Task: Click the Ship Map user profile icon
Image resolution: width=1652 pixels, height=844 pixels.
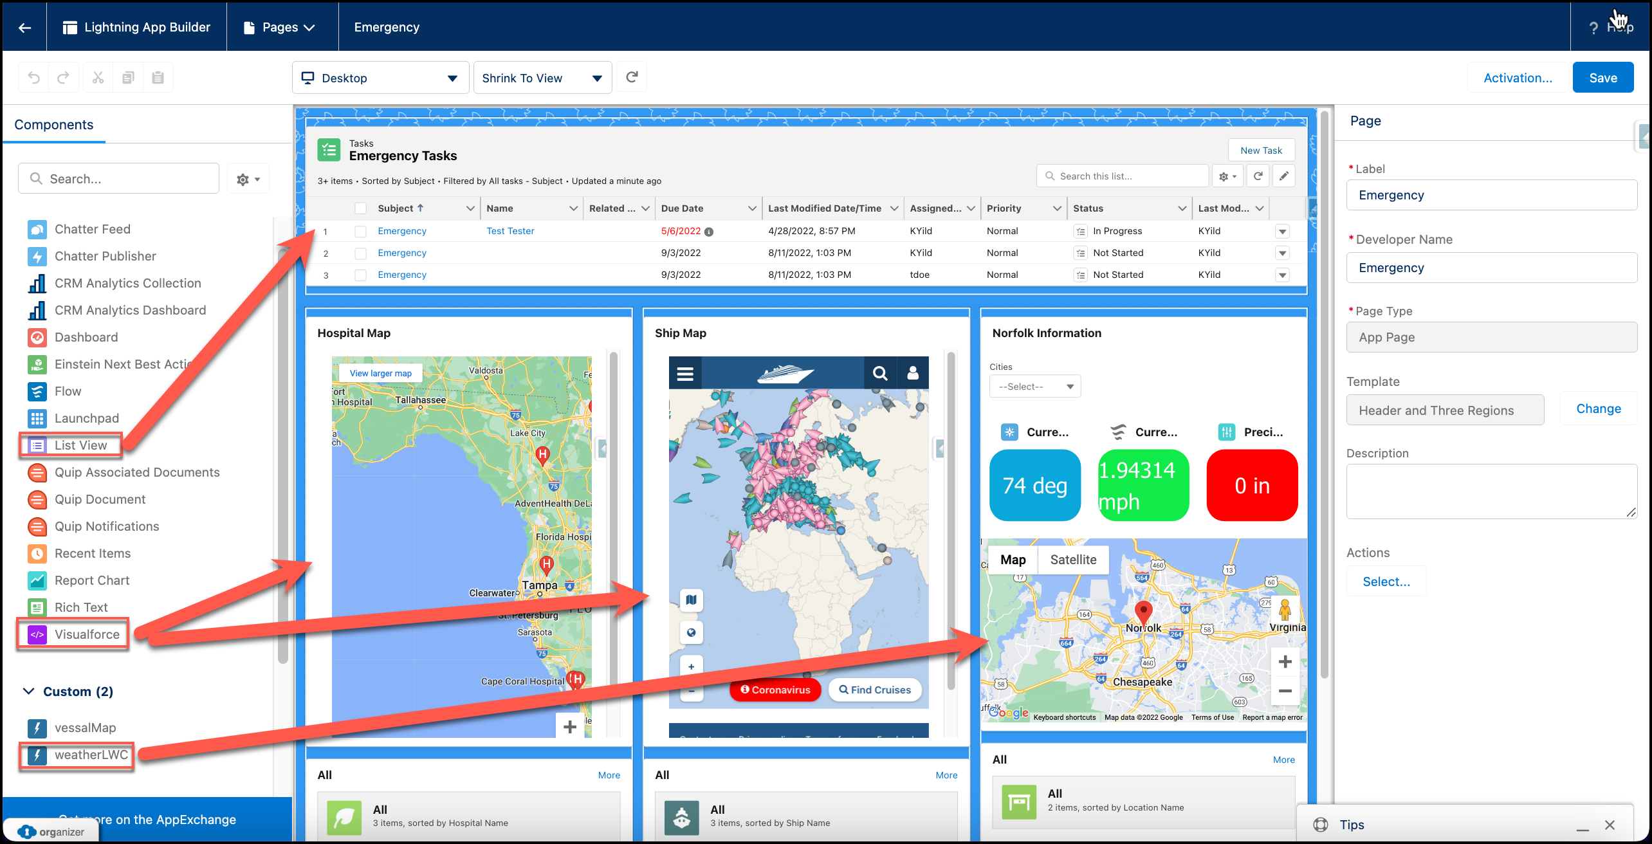Action: click(912, 373)
